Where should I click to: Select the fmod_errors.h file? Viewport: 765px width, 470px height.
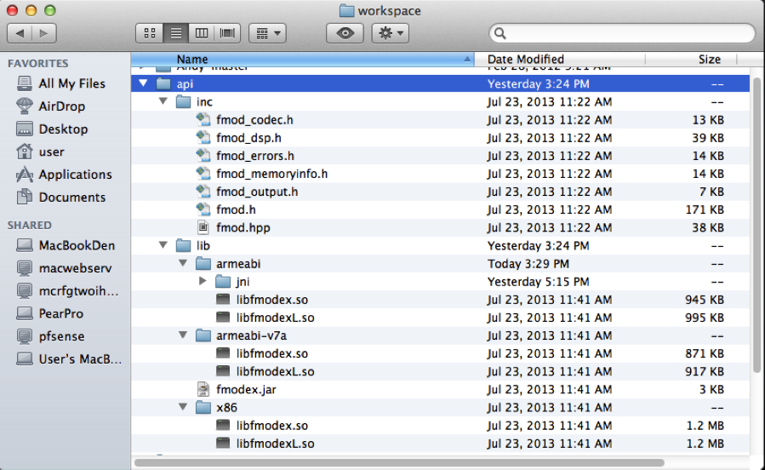255,156
